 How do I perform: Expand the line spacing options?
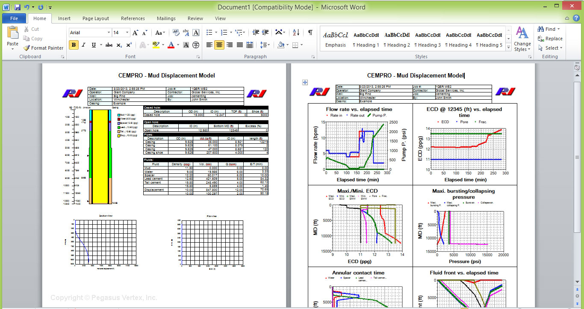coord(265,45)
